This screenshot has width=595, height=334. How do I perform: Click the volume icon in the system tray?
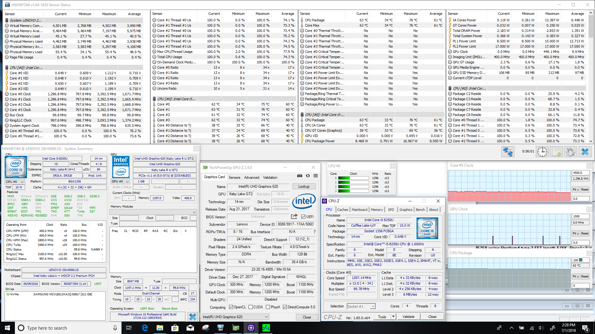tap(541, 328)
